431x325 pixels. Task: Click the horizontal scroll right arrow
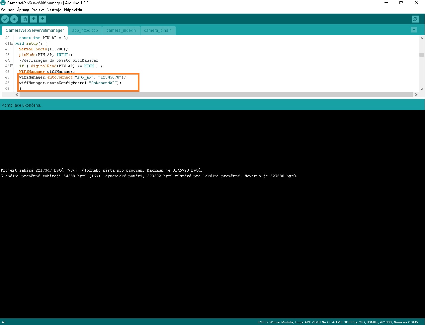[416, 94]
